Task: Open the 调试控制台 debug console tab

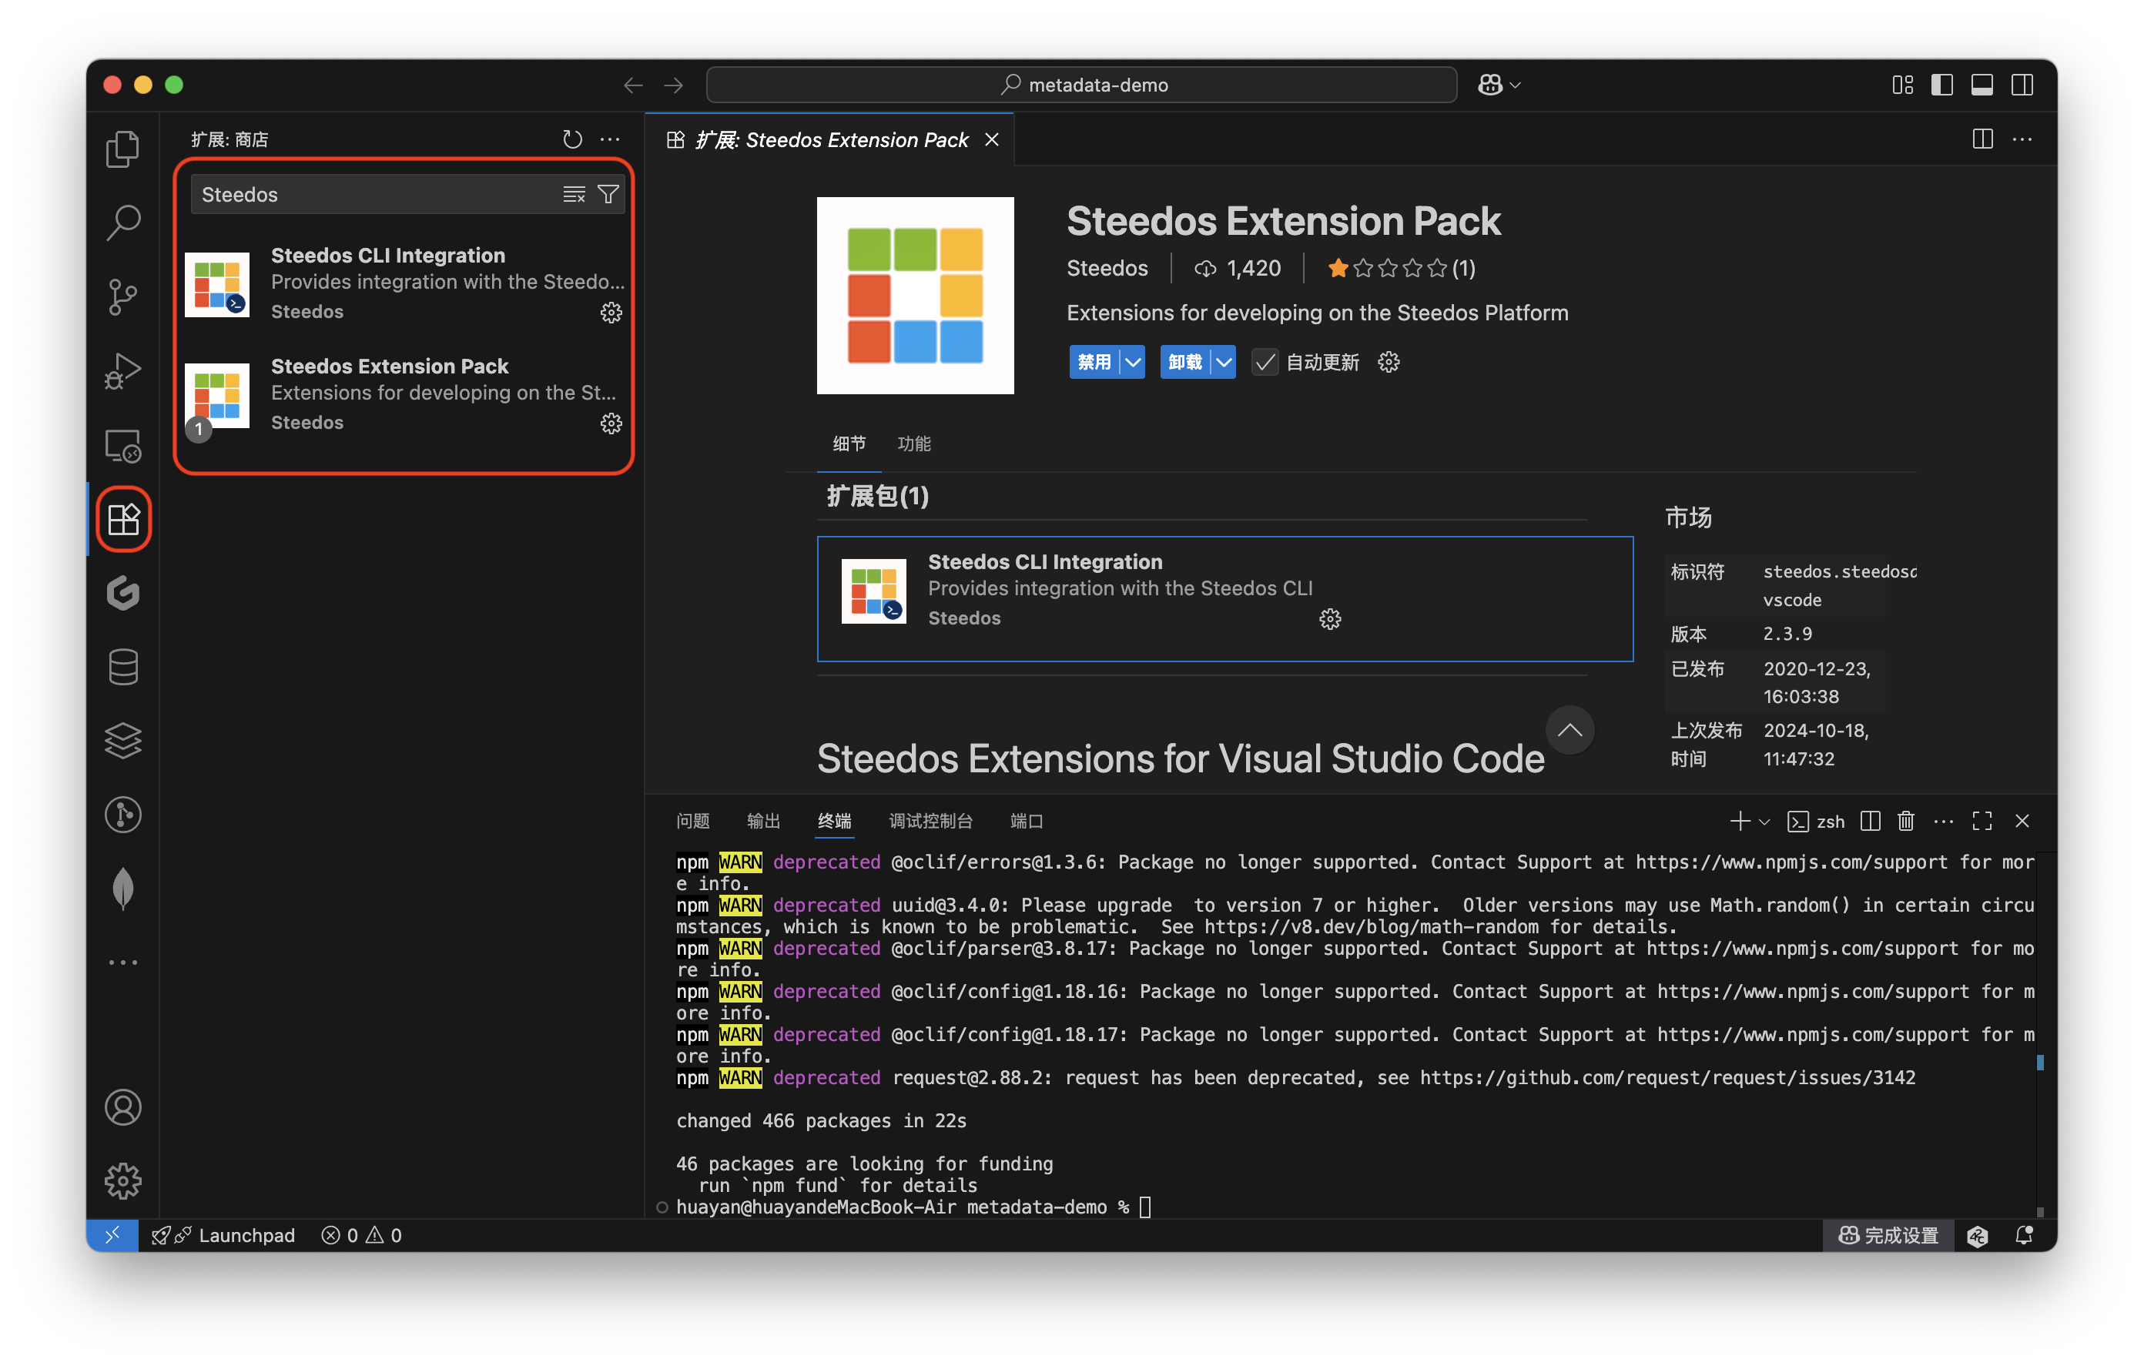Action: pyautogui.click(x=930, y=821)
